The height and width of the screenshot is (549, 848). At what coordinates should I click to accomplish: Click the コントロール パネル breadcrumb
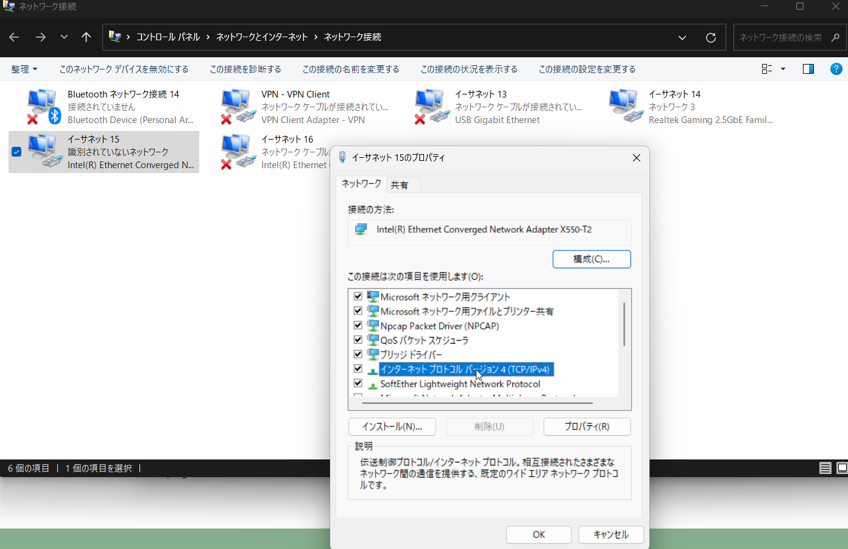168,37
